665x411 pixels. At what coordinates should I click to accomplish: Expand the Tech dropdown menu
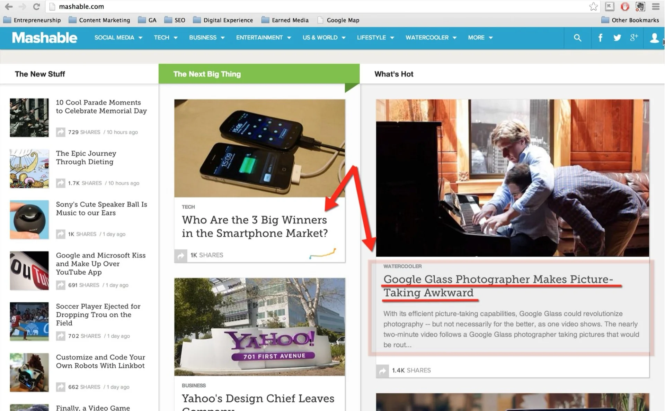166,38
